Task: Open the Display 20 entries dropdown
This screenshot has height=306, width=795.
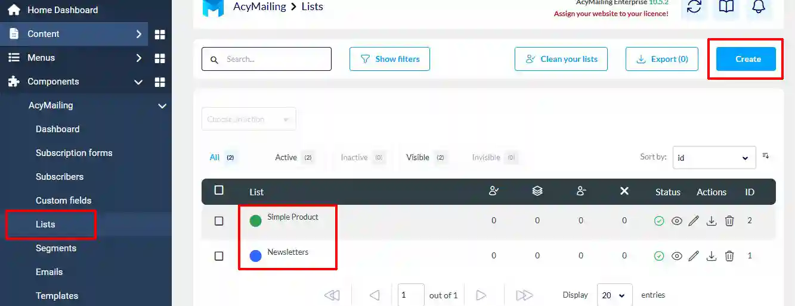Action: point(614,295)
